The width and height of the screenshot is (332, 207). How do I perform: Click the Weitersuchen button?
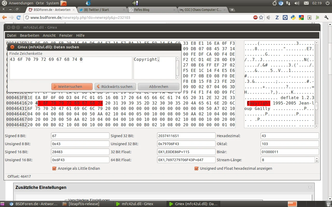(x=72, y=87)
